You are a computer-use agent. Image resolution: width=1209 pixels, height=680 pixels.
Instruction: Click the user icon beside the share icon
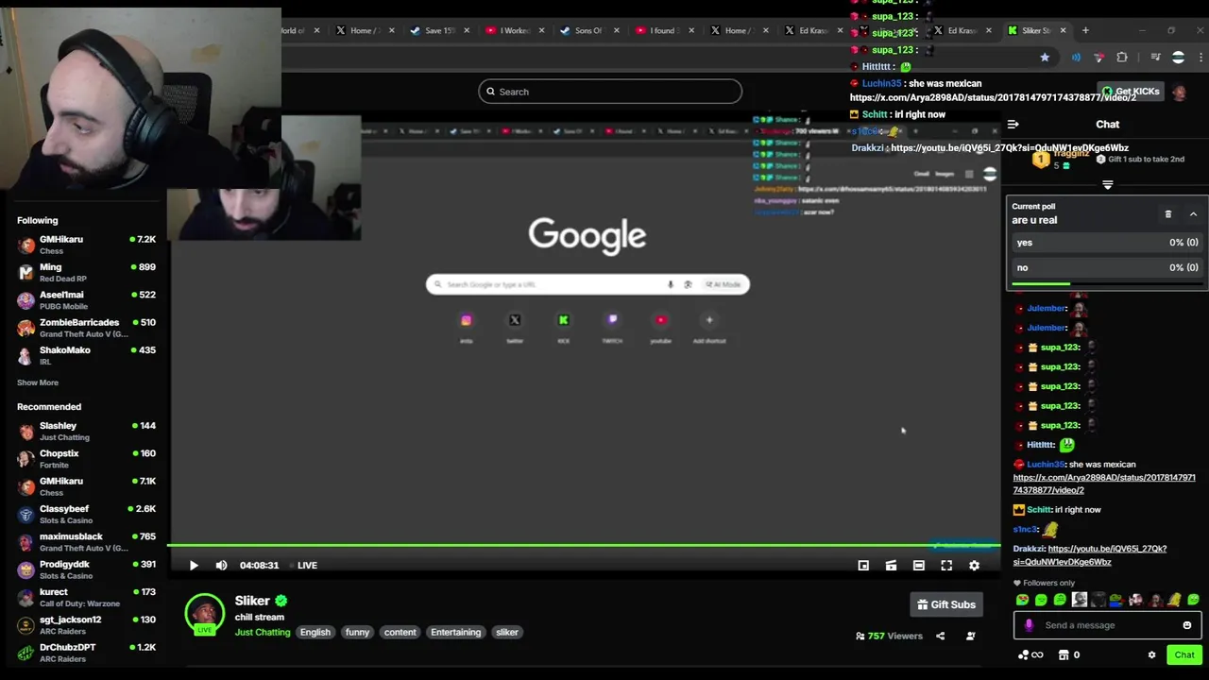pyautogui.click(x=970, y=636)
